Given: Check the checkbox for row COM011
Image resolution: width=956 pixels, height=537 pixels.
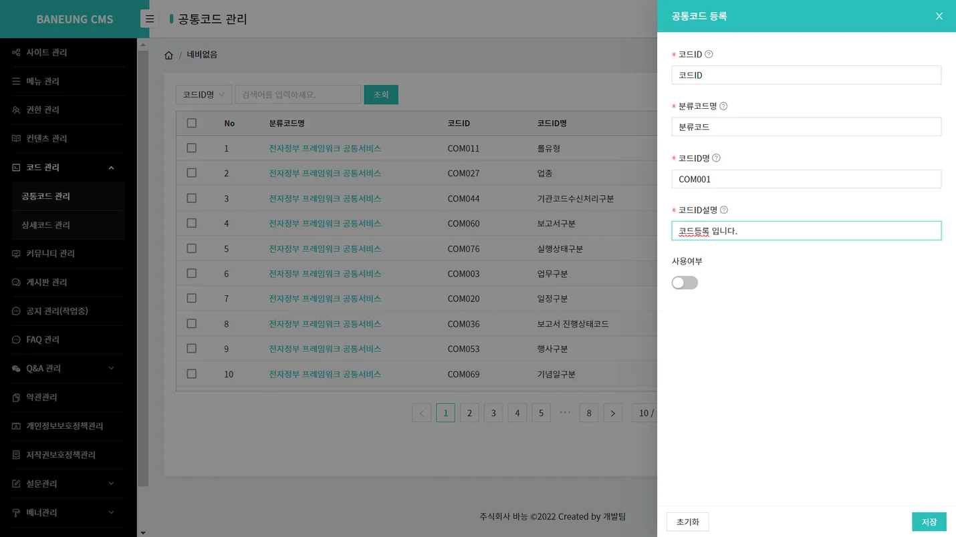Looking at the screenshot, I should pos(192,148).
